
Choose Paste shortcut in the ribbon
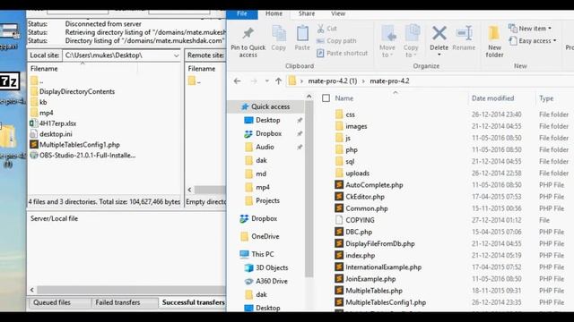342,54
